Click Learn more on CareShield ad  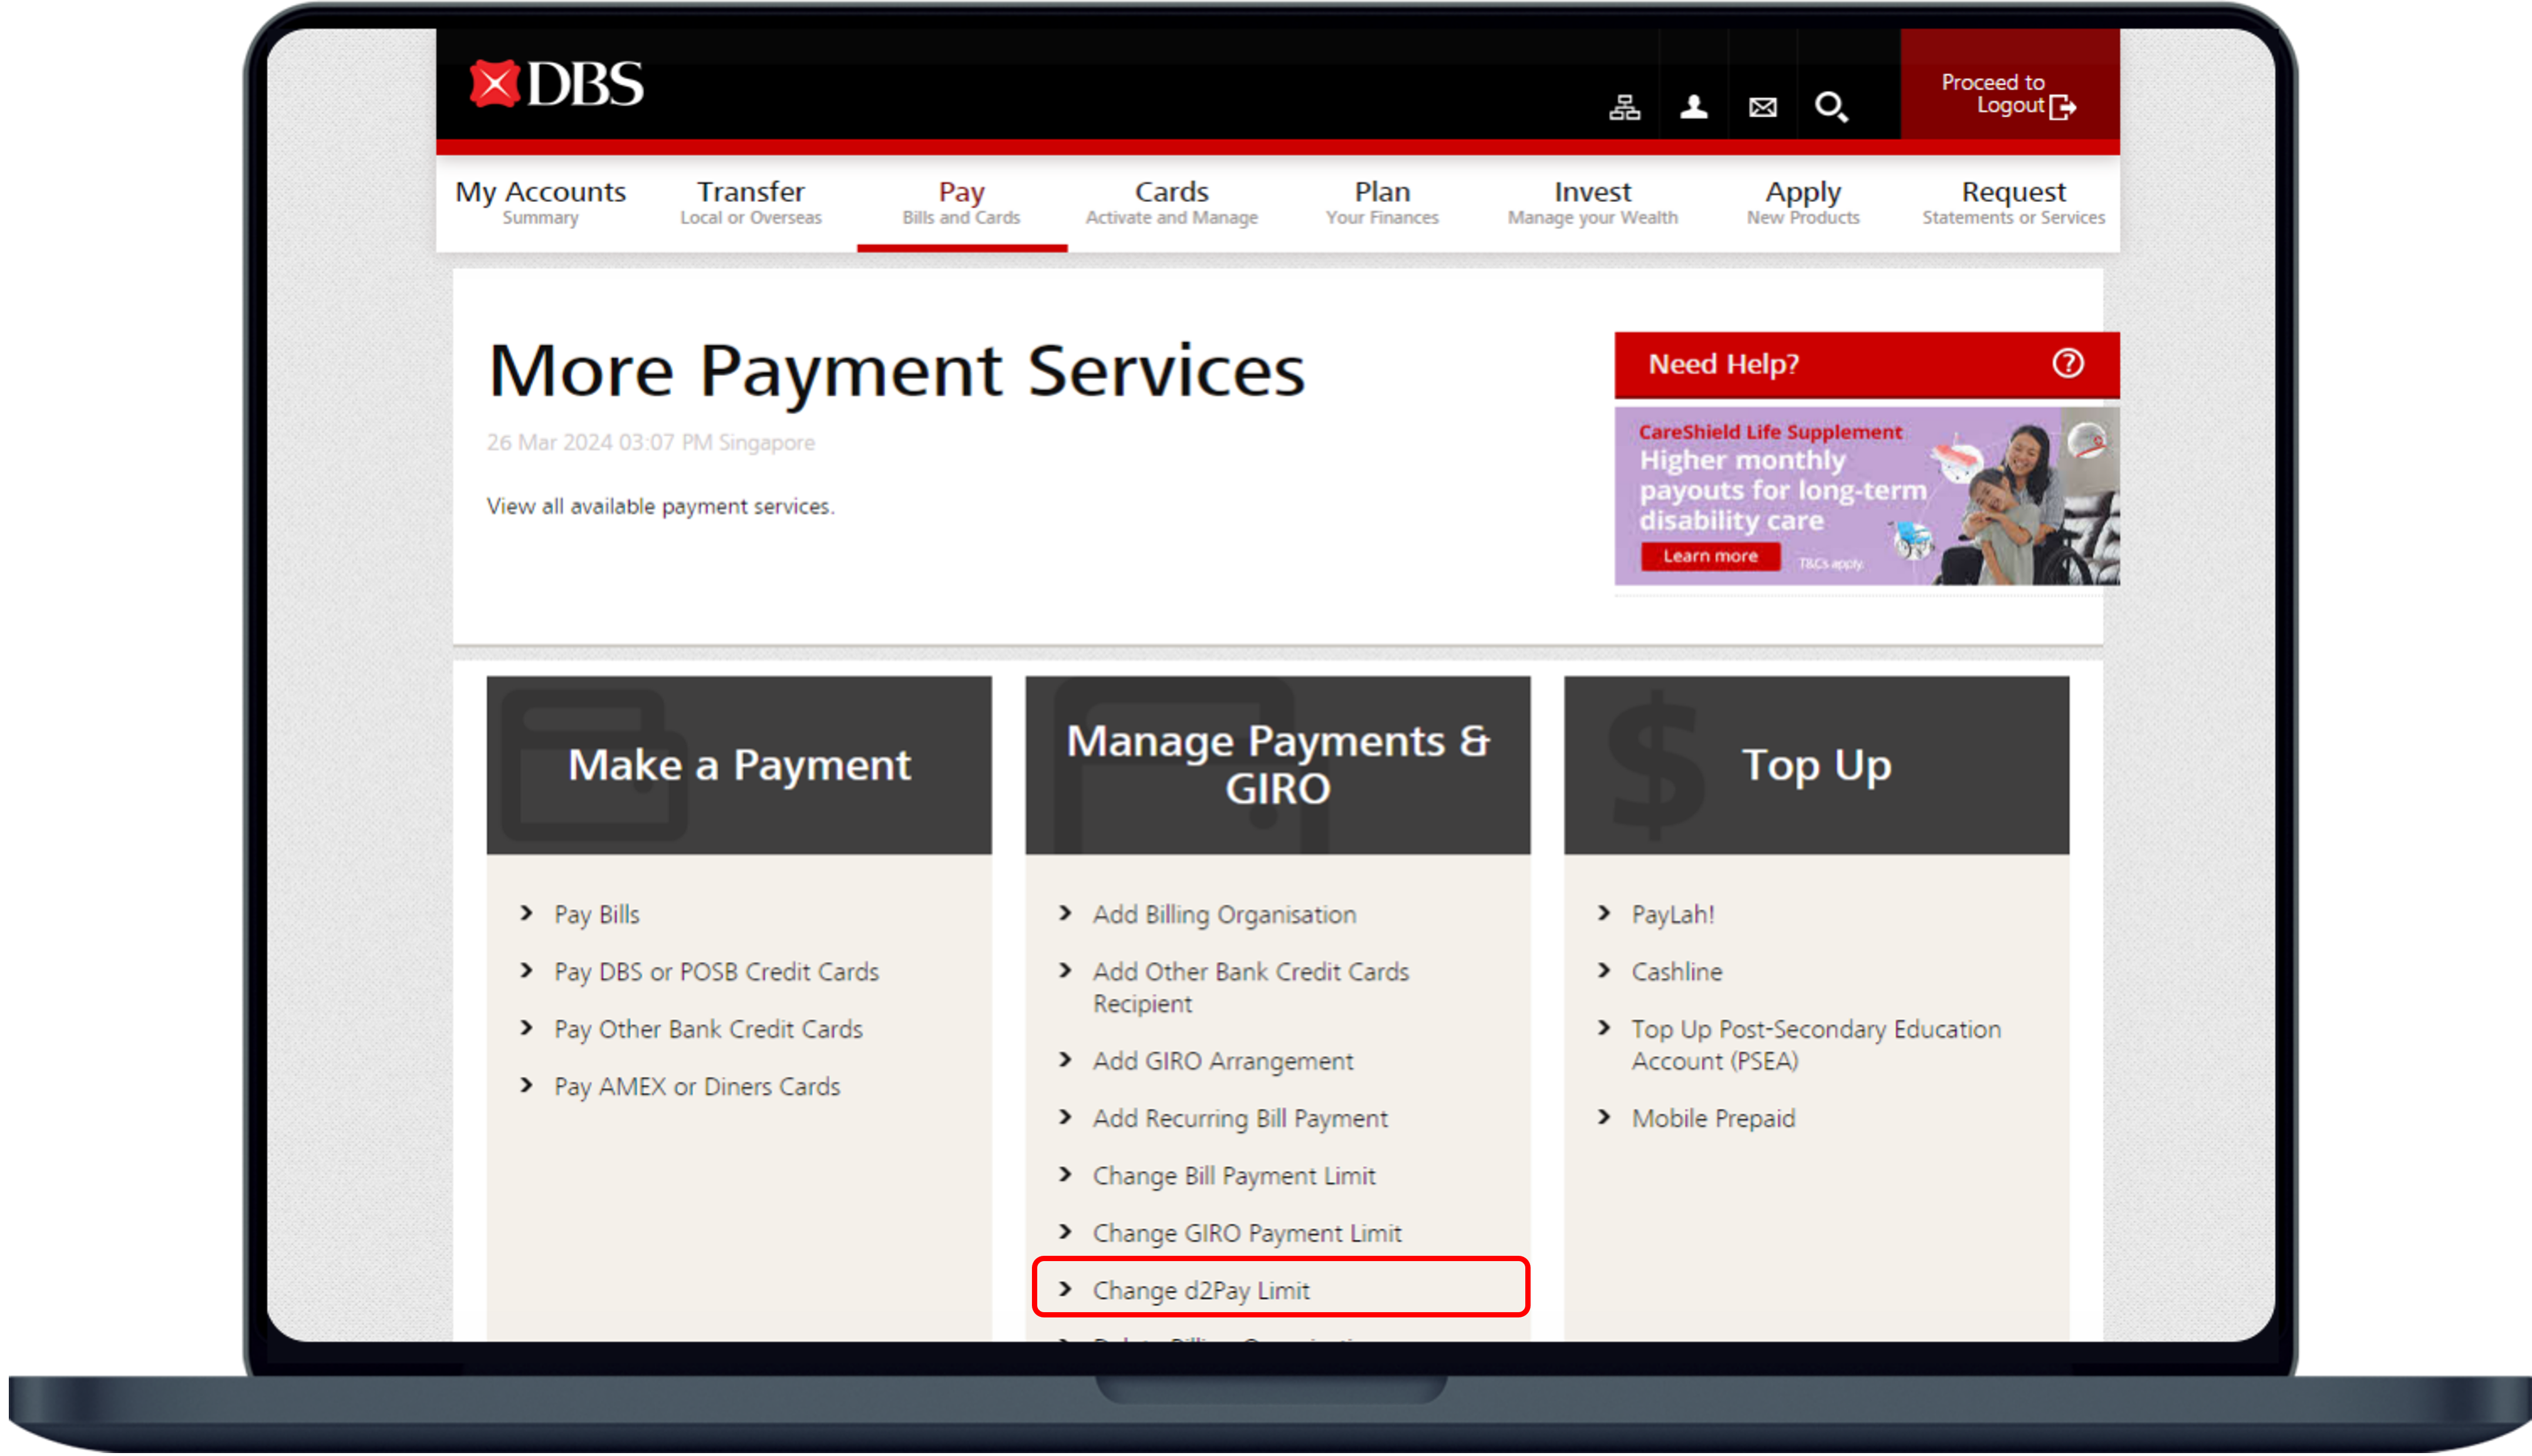[x=1710, y=556]
